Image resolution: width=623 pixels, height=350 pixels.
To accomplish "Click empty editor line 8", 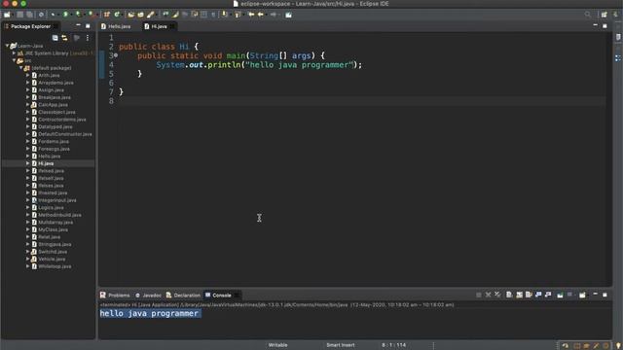I will pos(361,101).
